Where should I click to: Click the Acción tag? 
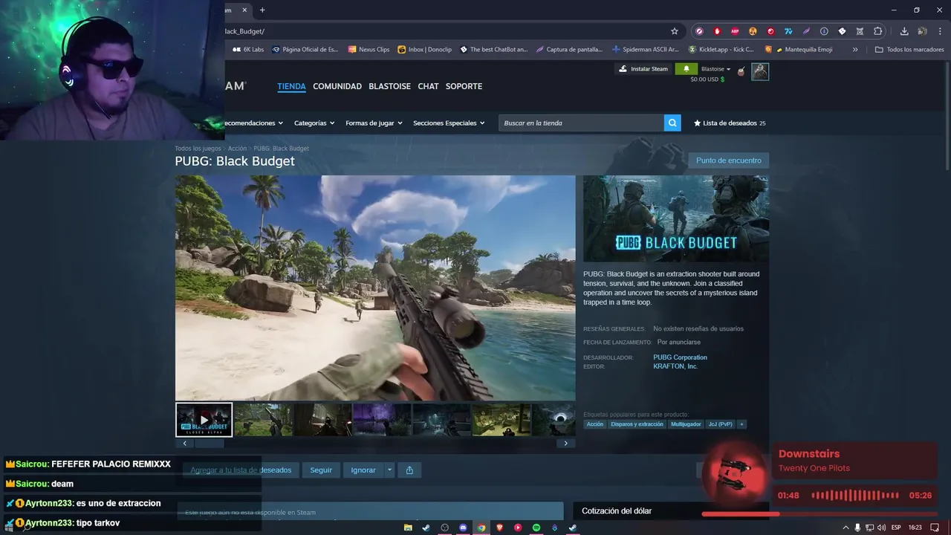tap(595, 424)
